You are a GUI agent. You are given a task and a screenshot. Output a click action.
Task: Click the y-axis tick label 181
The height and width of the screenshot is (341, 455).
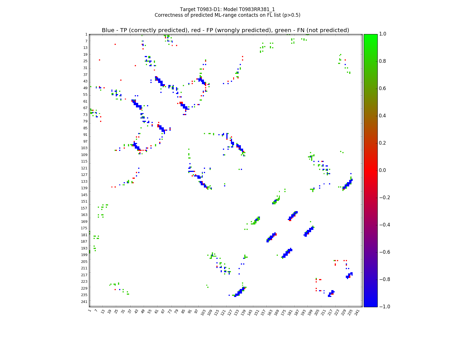(x=84, y=235)
